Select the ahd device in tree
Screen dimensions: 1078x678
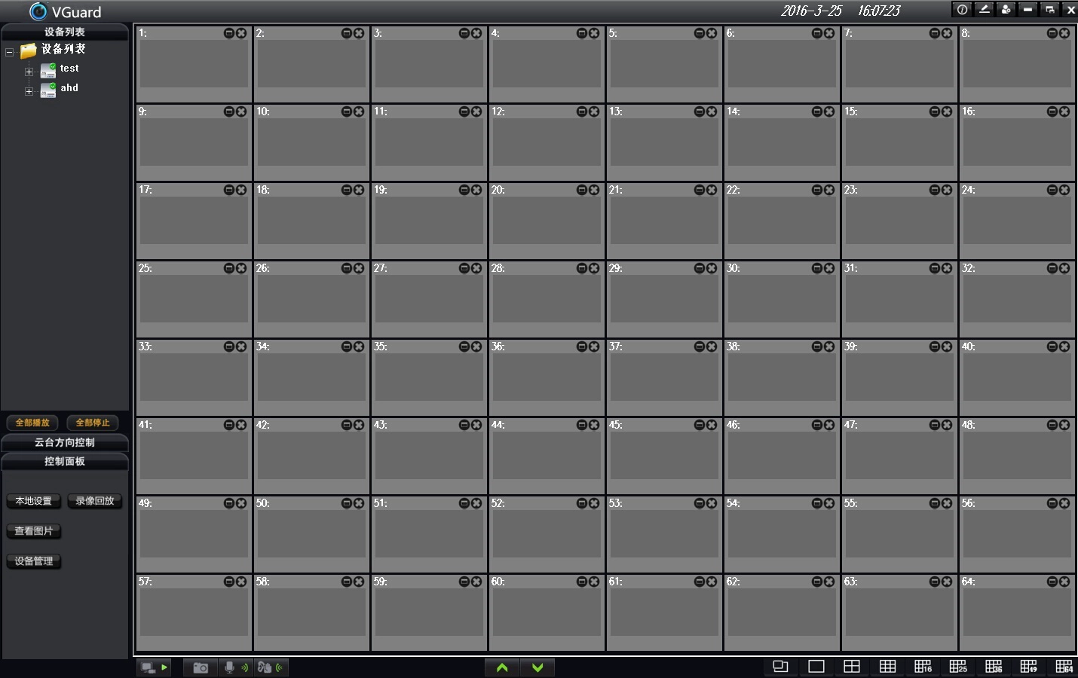(x=69, y=88)
